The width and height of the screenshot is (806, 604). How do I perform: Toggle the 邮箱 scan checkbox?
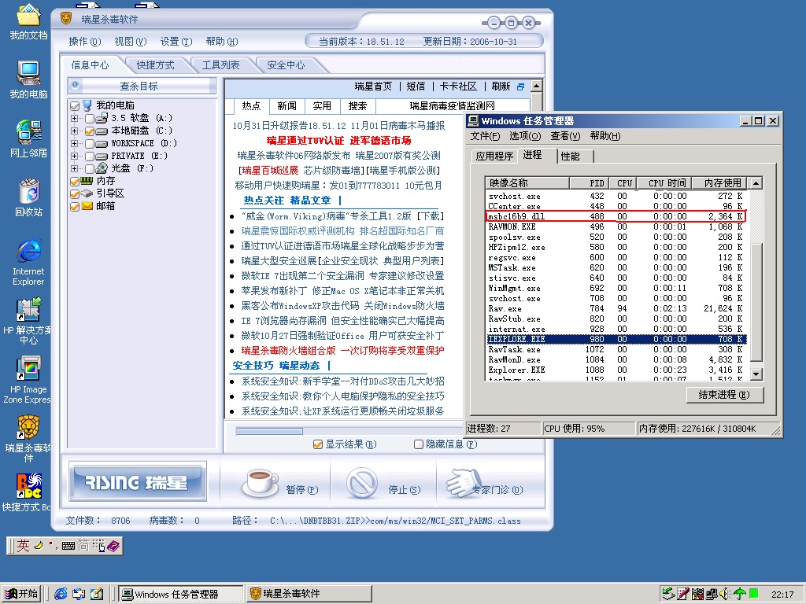(75, 207)
